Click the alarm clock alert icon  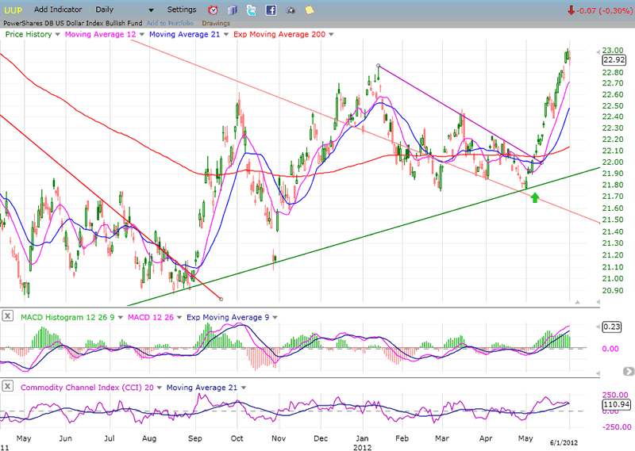[213, 10]
